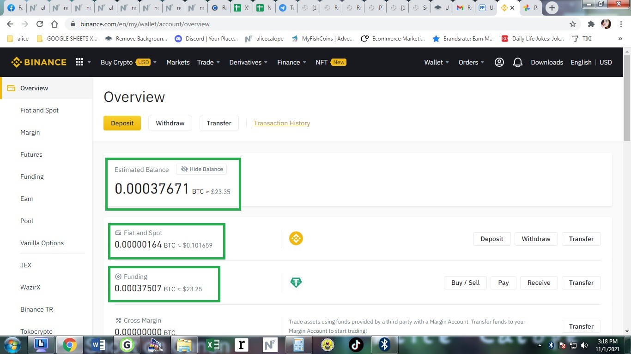Open TikTok from the taskbar
631x354 pixels.
click(356, 344)
